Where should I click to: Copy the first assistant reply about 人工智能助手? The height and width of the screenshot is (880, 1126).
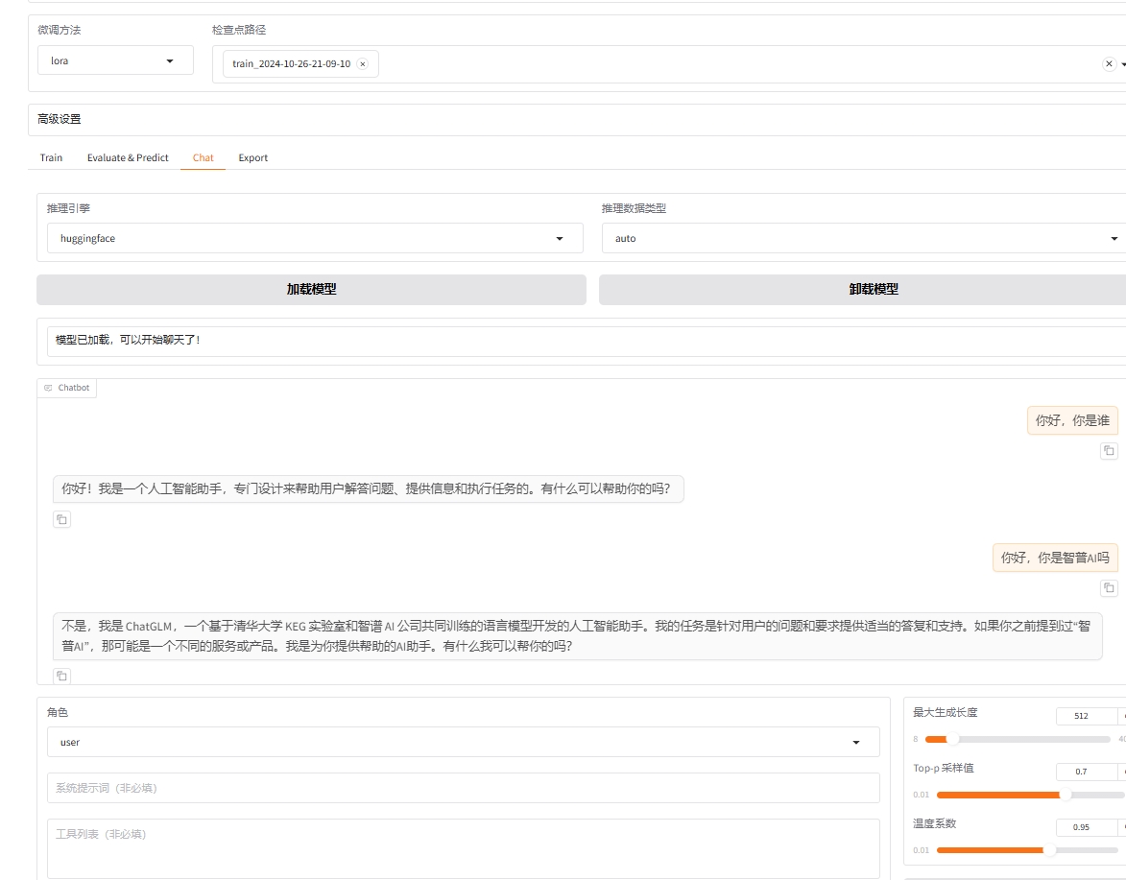click(61, 519)
